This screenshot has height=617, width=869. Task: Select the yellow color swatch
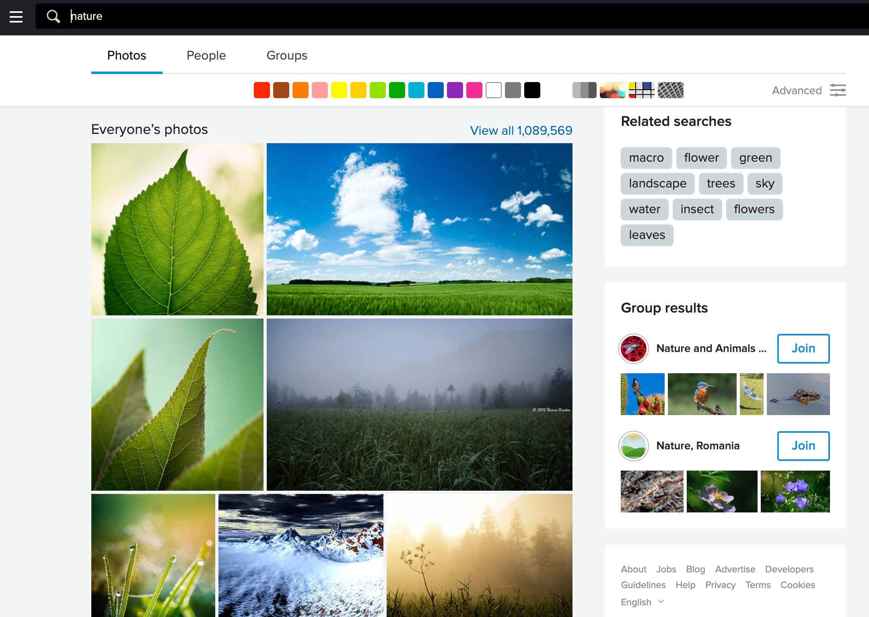(339, 90)
